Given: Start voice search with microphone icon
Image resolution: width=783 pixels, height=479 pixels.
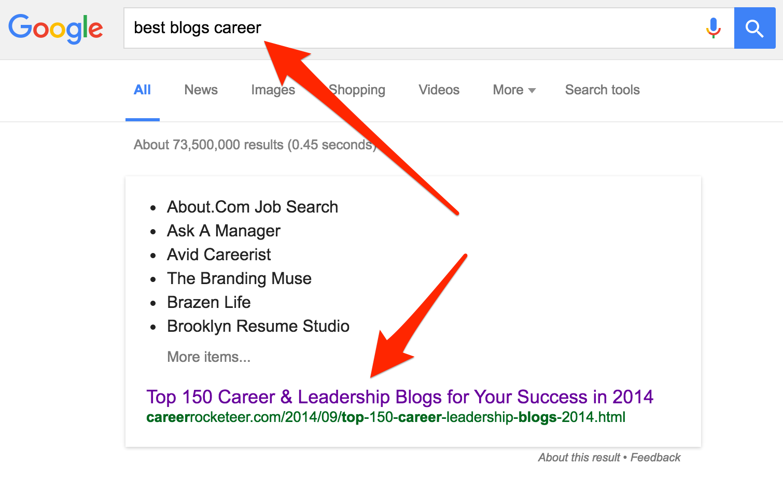Looking at the screenshot, I should click(x=714, y=28).
